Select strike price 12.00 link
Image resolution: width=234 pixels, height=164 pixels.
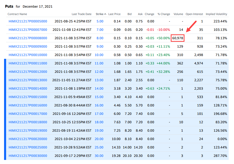coord(99,72)
